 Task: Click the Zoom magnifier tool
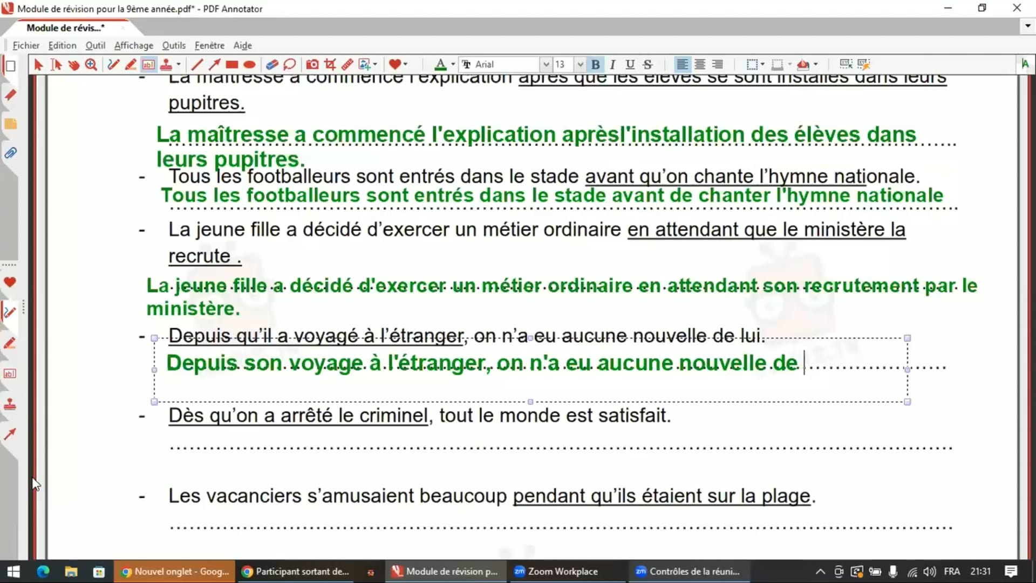[x=91, y=65]
